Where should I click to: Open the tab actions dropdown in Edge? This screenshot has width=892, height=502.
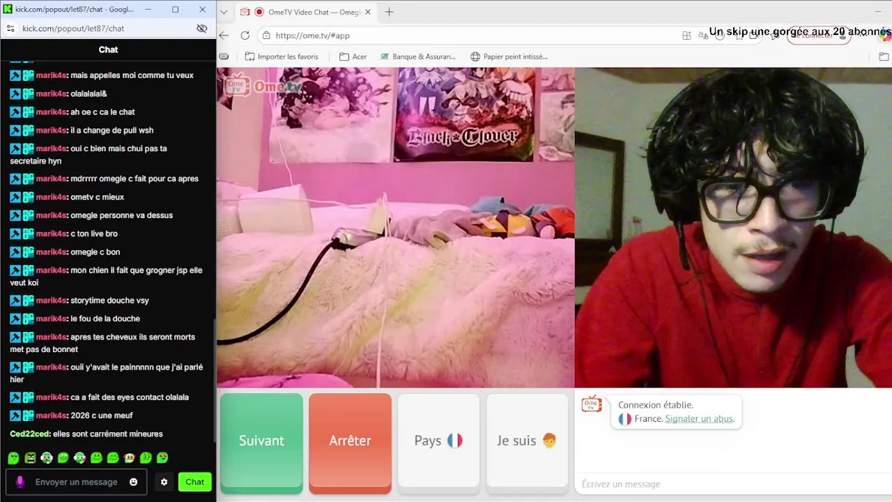tap(223, 12)
